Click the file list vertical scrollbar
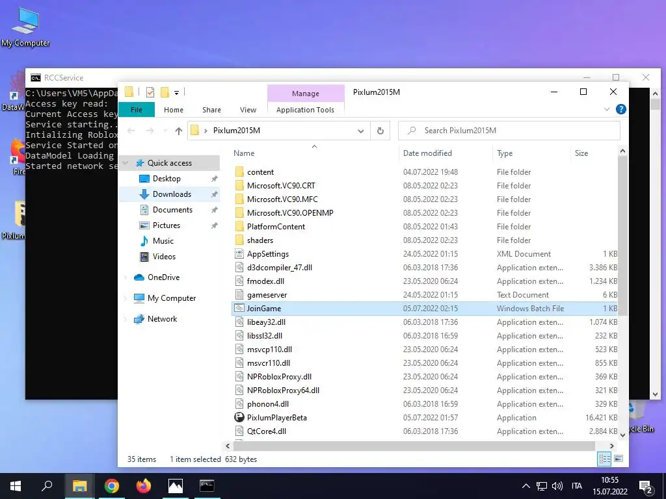The height and width of the screenshot is (499, 666). coord(622,237)
